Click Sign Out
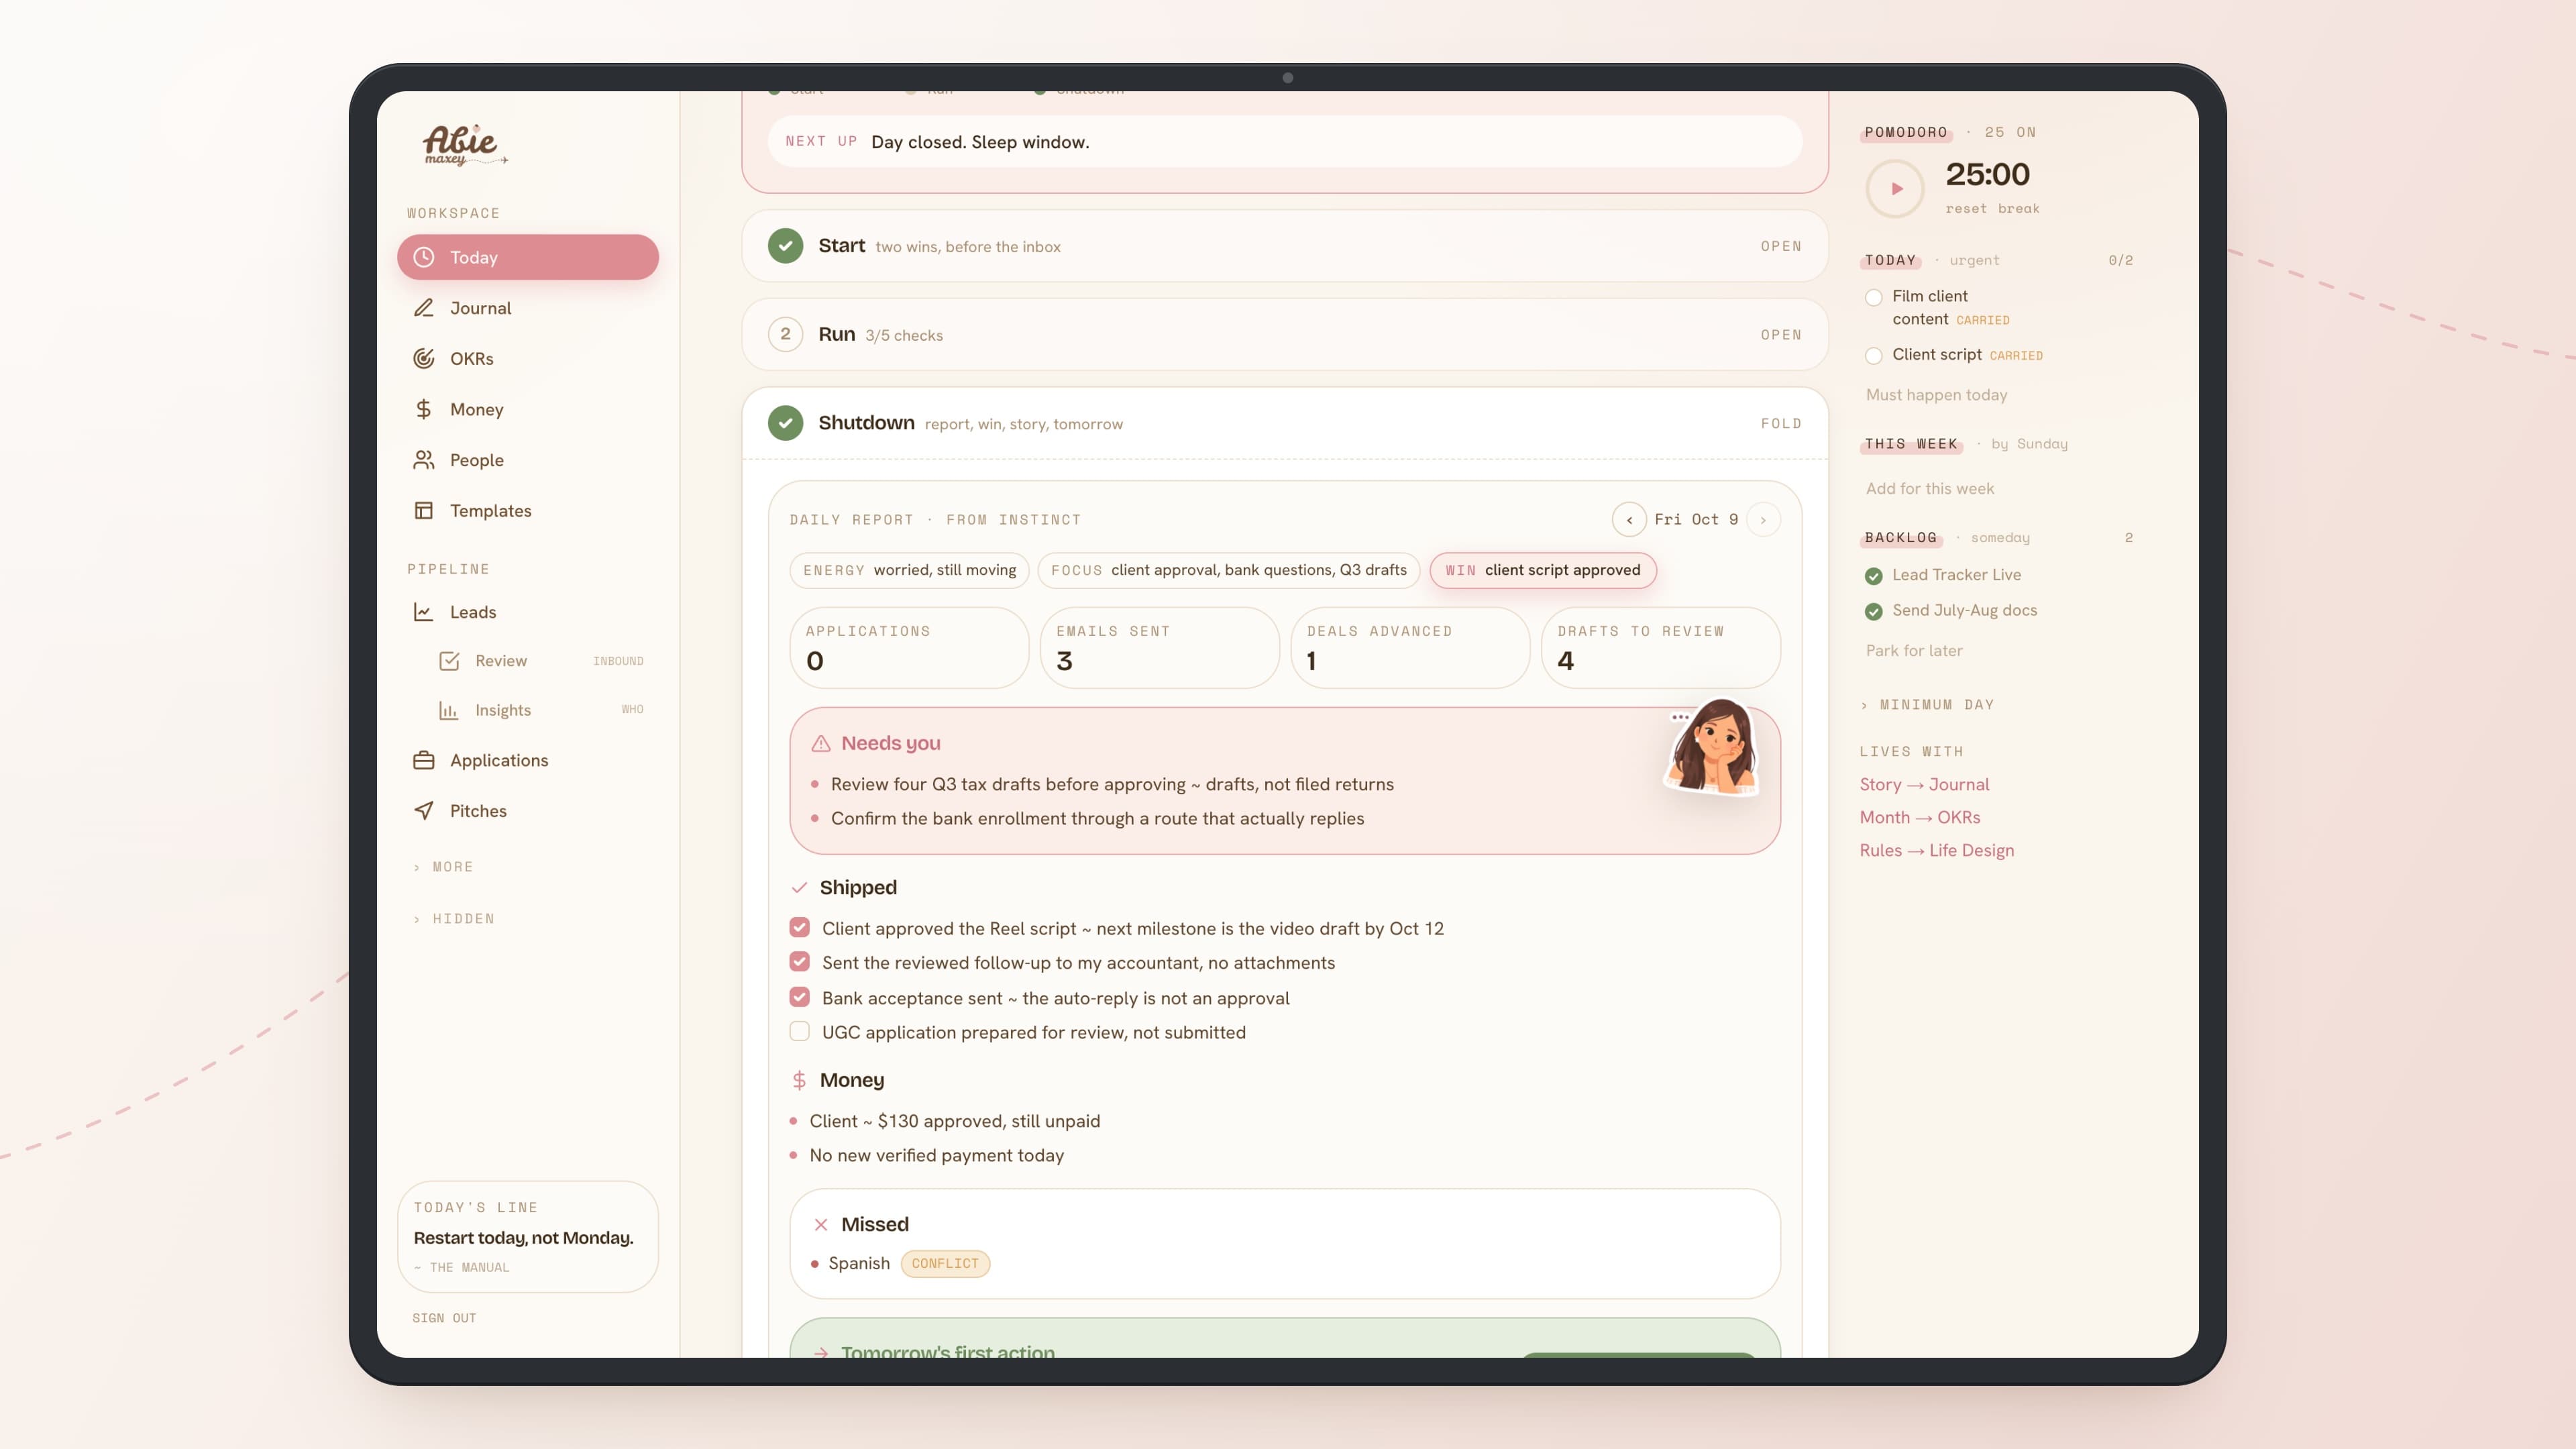 point(444,1318)
